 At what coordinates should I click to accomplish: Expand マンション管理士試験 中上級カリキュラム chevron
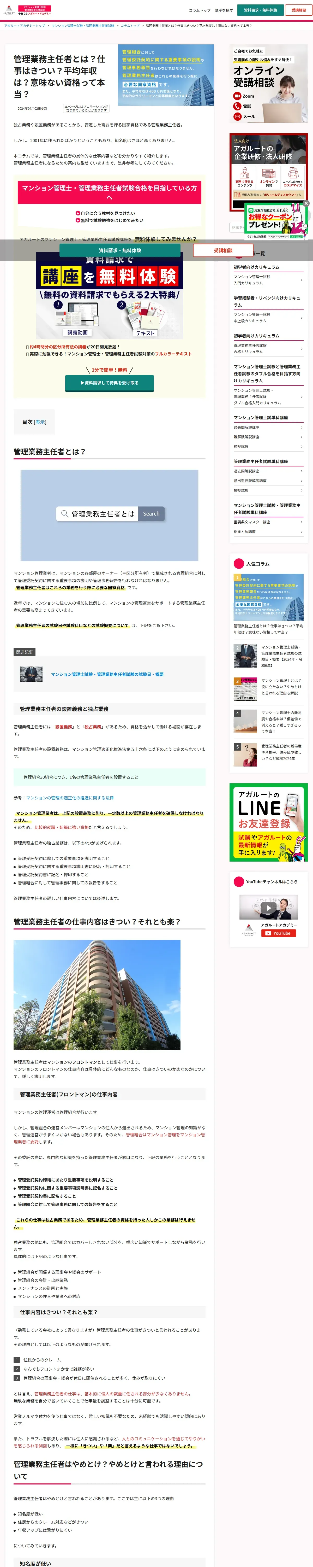[x=302, y=318]
